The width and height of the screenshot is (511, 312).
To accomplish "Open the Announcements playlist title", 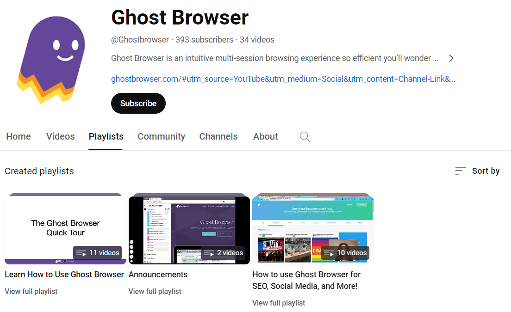I will pyautogui.click(x=158, y=274).
